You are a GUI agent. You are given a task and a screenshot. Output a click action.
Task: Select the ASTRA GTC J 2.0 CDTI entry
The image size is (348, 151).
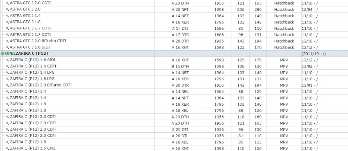point(30,3)
